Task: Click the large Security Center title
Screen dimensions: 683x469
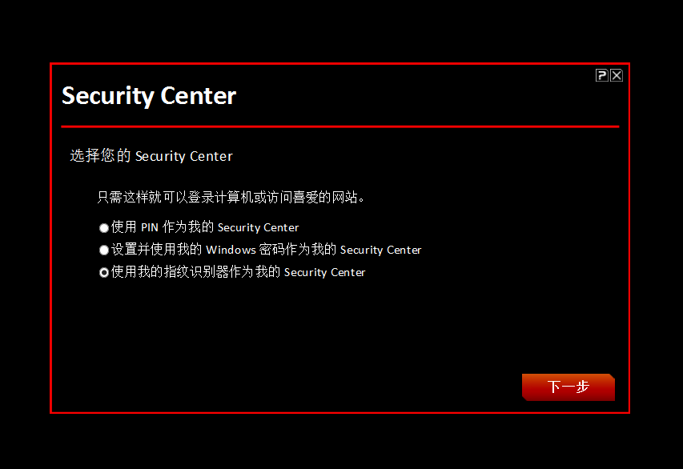Action: 149,96
